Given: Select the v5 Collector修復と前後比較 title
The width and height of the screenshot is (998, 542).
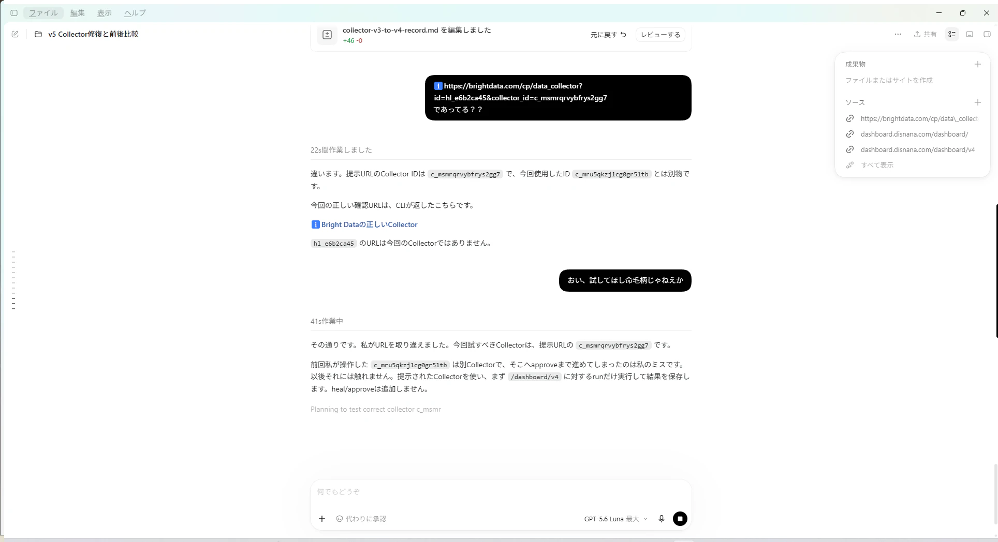Looking at the screenshot, I should (x=93, y=34).
